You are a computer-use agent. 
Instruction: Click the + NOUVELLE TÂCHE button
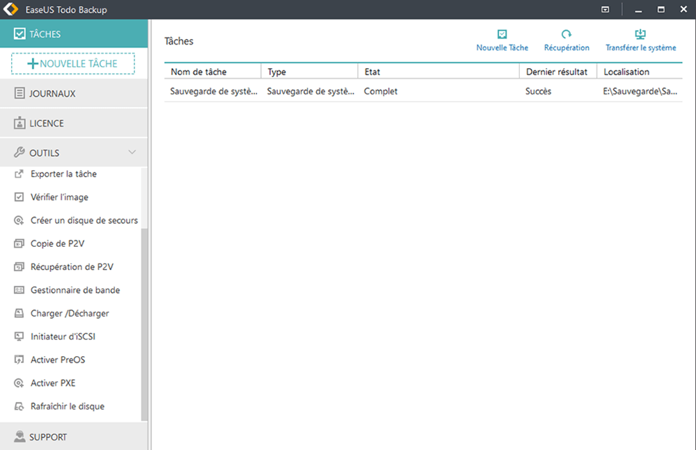click(x=73, y=64)
